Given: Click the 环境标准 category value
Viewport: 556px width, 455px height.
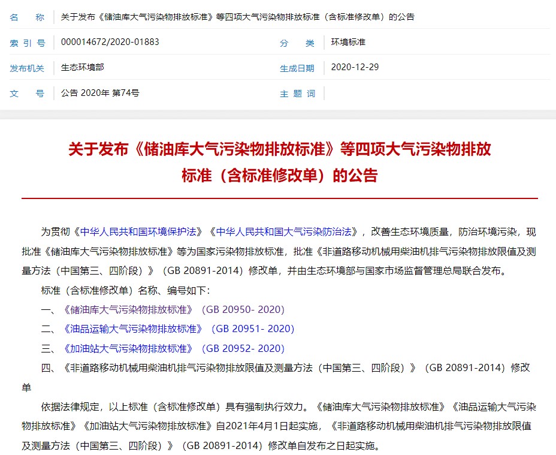Looking at the screenshot, I should click(x=348, y=43).
